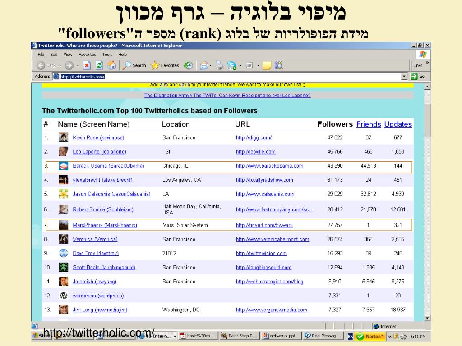Open Jim Long (newmediajim) profile link

tap(100, 310)
